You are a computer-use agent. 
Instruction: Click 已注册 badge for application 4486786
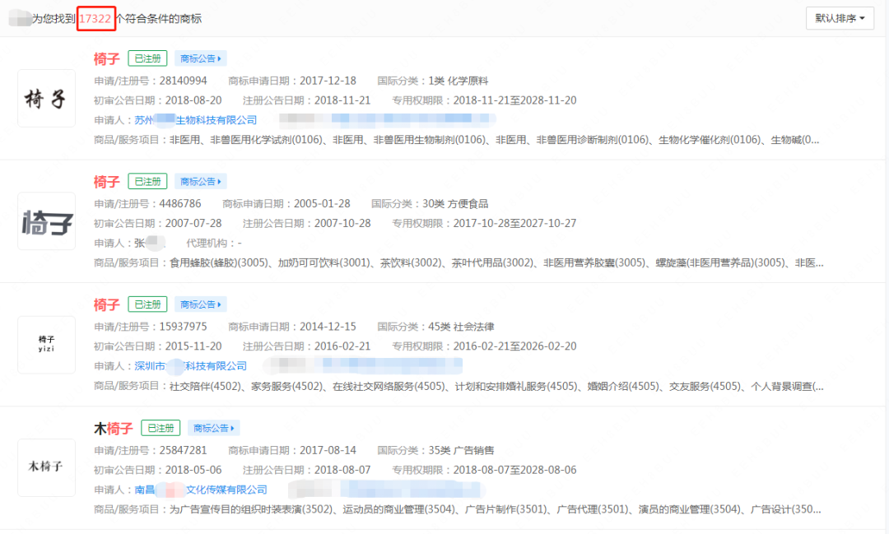[147, 182]
